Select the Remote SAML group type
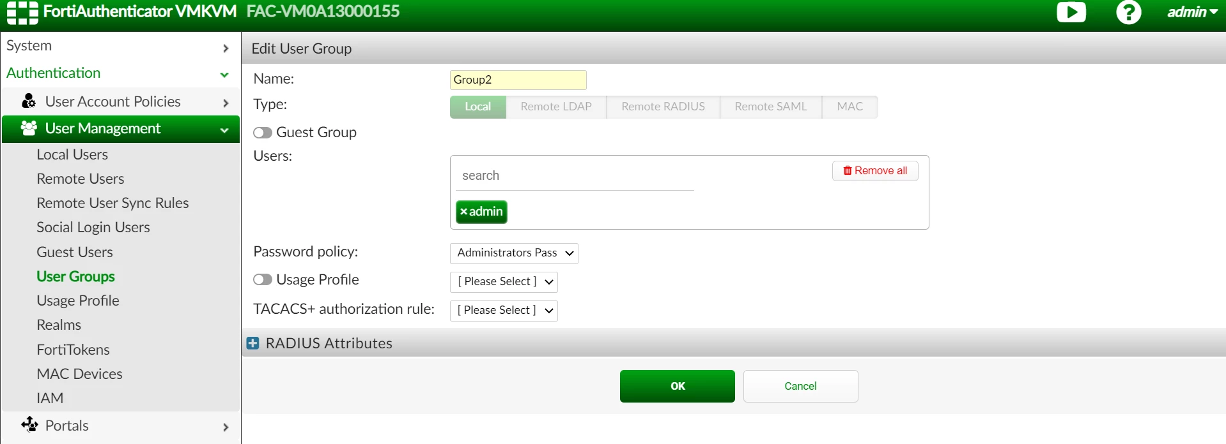1226x444 pixels. click(770, 107)
